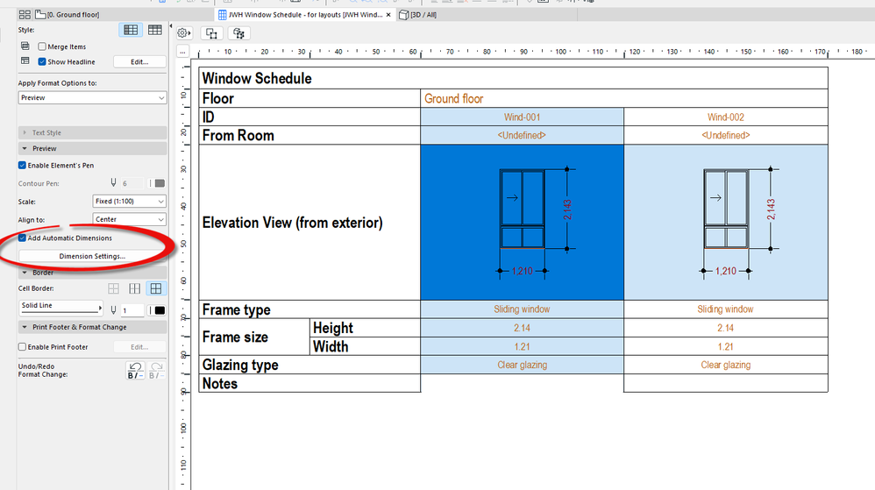
Task: Choose no cell border style
Action: tap(113, 288)
